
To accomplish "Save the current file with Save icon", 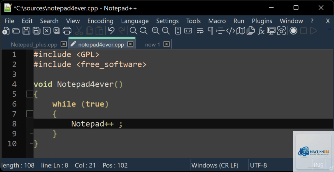I will pos(26,31).
